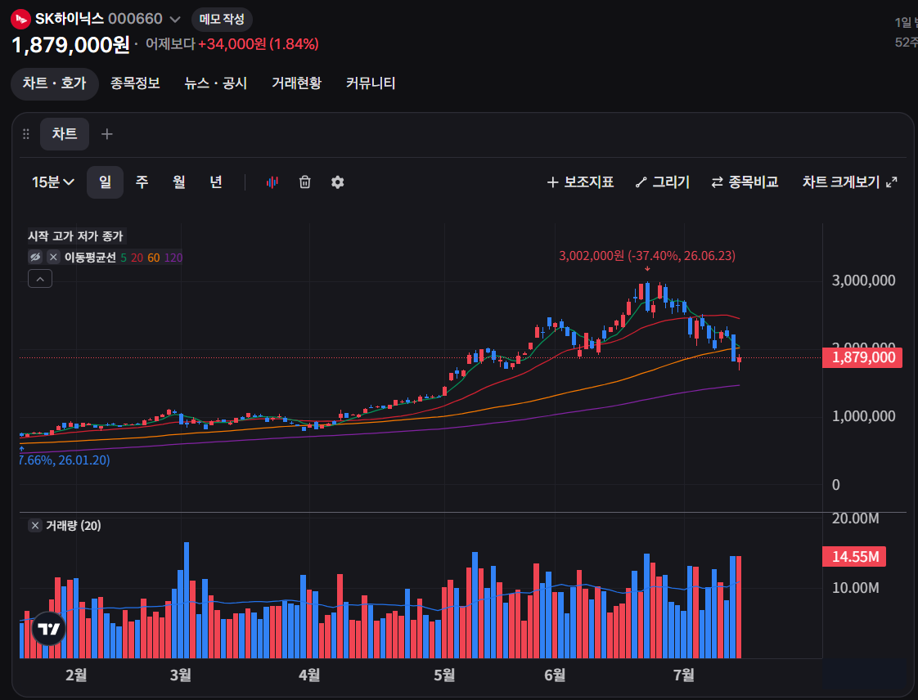The image size is (918, 700).
Task: Click the SK하이닉스 red logo icon
Action: tap(21, 20)
